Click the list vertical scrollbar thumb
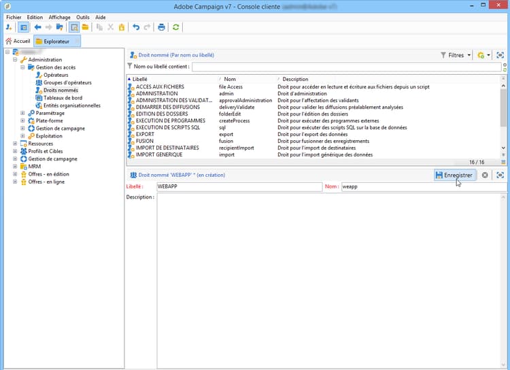510x370 pixels. [503, 107]
